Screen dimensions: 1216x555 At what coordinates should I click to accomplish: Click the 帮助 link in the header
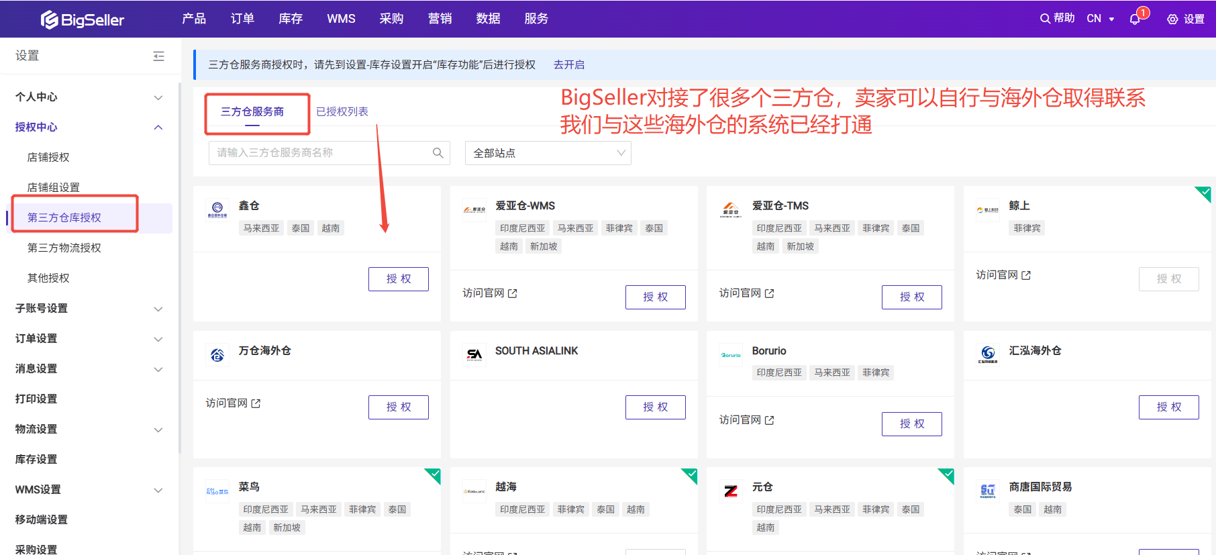pyautogui.click(x=1064, y=18)
